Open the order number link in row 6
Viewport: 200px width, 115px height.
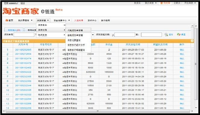[x=23, y=72]
